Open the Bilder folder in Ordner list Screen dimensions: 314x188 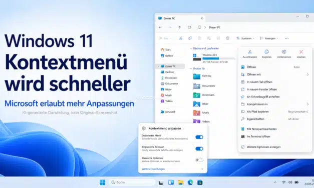coord(201,104)
